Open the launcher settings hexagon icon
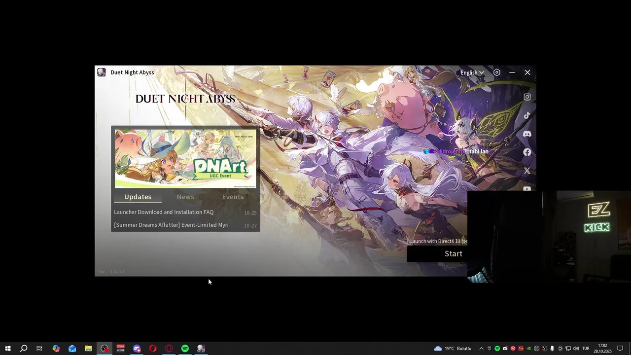 (x=497, y=72)
